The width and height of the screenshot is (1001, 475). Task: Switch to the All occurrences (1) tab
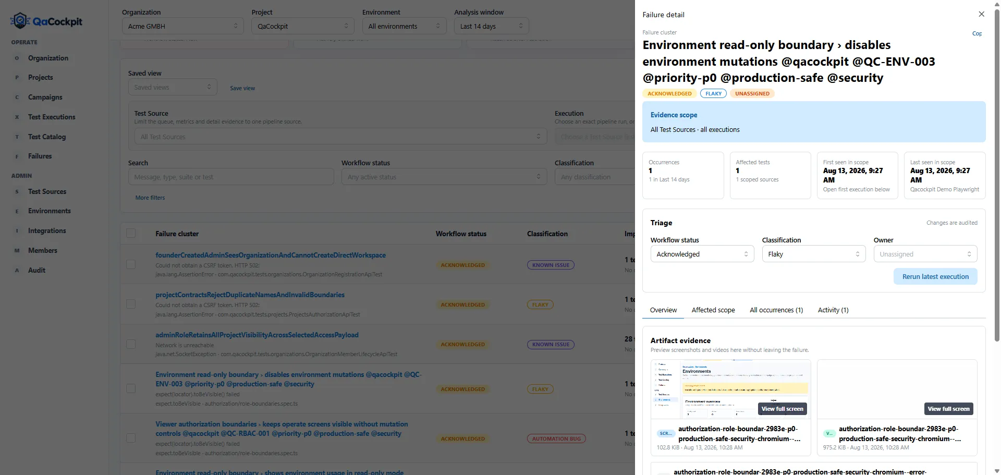776,310
